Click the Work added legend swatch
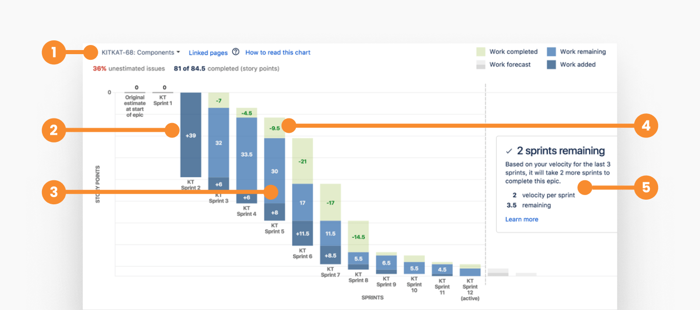This screenshot has height=310, width=700. tap(551, 65)
